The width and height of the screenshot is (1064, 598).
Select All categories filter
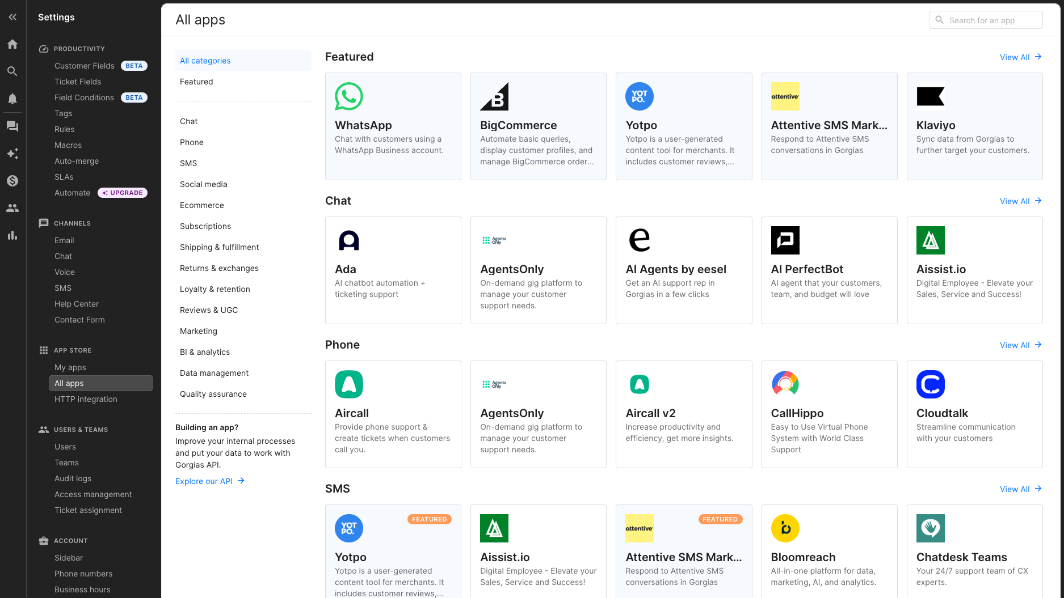(x=243, y=61)
